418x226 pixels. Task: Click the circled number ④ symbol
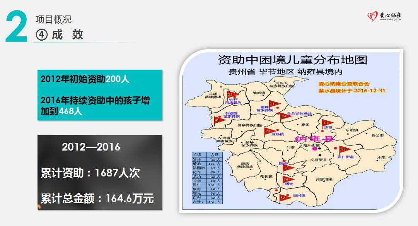pyautogui.click(x=42, y=35)
